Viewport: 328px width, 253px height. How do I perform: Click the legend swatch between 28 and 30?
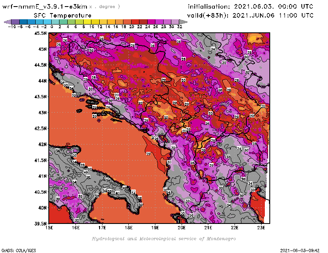(167, 22)
